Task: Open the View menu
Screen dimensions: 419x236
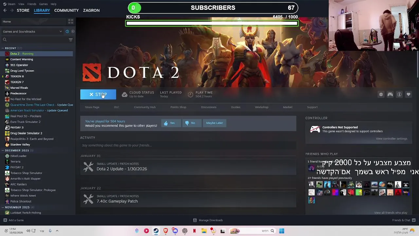Action: pos(21,4)
